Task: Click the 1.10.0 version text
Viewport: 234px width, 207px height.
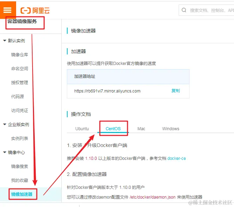Action: (91, 158)
